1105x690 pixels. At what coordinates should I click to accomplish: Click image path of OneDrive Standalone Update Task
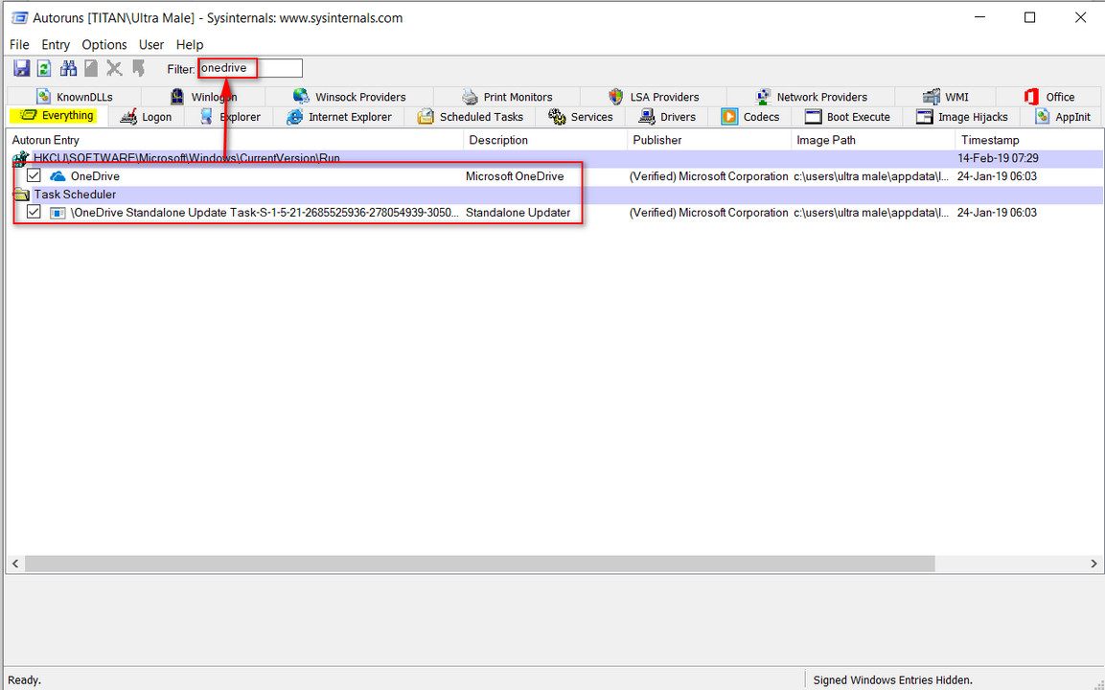click(x=871, y=213)
